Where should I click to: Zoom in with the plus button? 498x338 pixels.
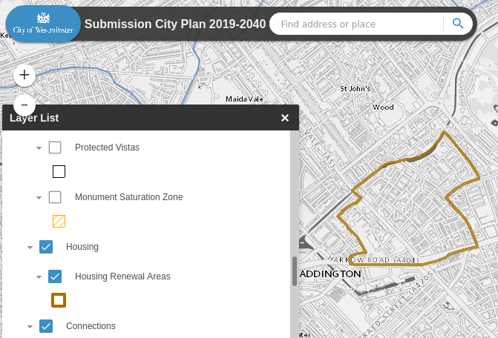[24, 75]
